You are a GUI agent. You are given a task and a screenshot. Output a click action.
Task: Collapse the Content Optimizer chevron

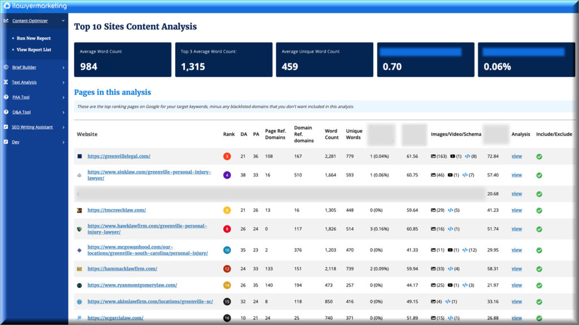pos(63,21)
